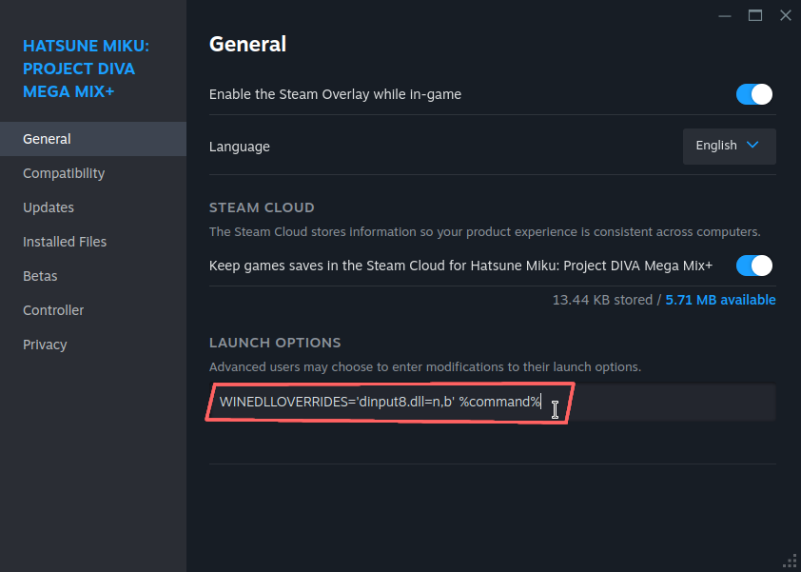Image resolution: width=801 pixels, height=572 pixels.
Task: Click the Language dropdown chevron arrow
Action: (x=752, y=146)
